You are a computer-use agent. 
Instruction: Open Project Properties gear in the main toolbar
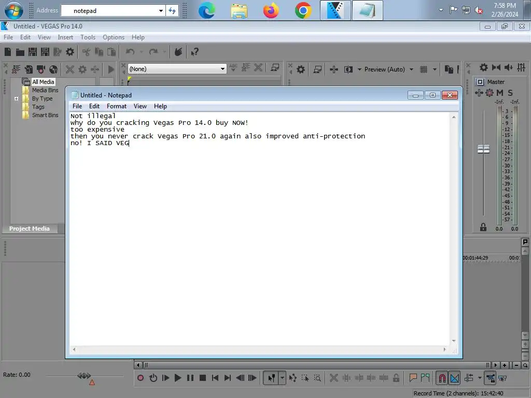tap(70, 52)
